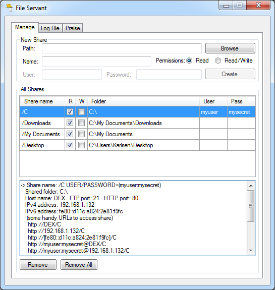Click the http://192.168.1.132/C URL line
The height and width of the screenshot is (290, 275).
(56, 231)
